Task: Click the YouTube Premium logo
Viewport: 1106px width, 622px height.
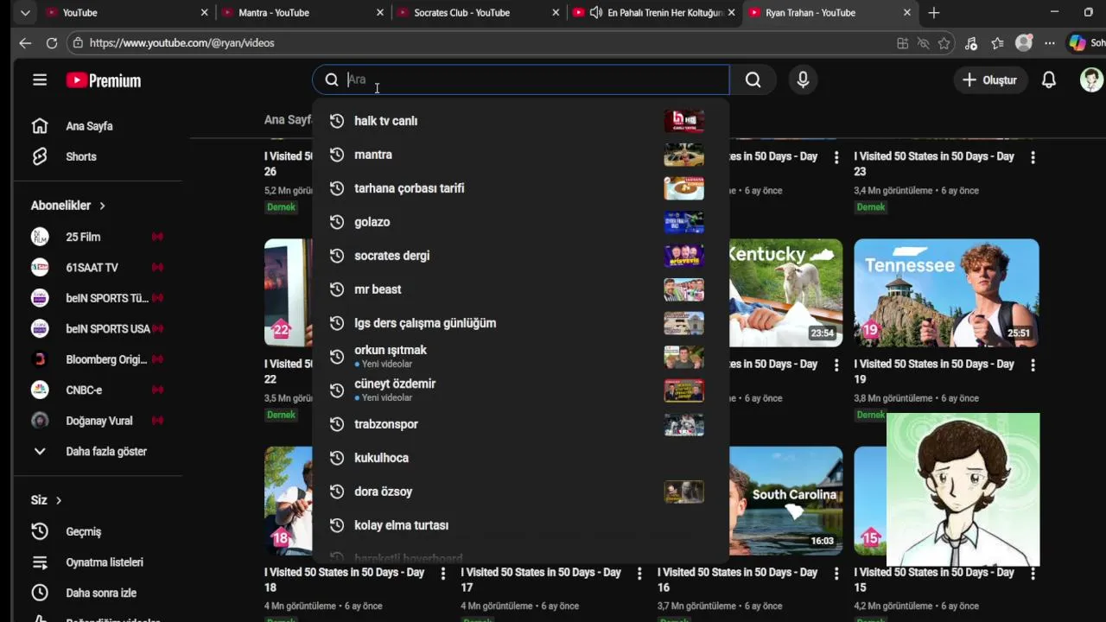Action: click(104, 80)
